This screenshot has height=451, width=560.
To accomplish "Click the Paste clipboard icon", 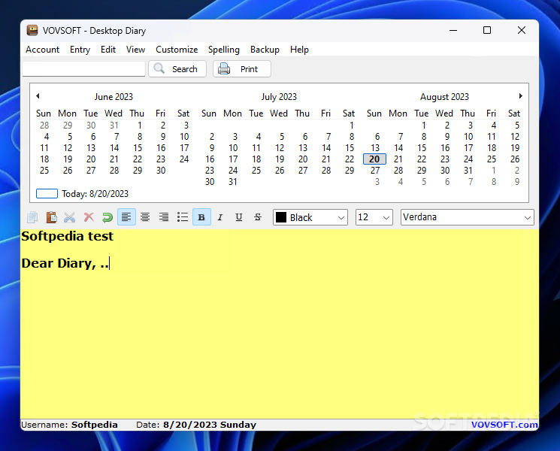I will [51, 217].
